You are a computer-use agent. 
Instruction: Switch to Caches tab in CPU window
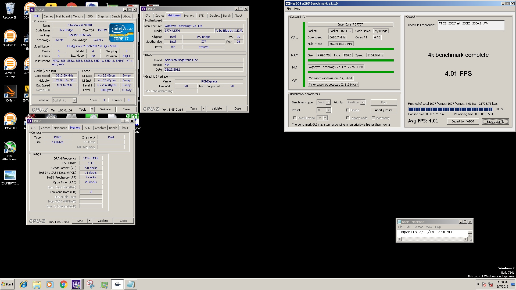tap(48, 16)
